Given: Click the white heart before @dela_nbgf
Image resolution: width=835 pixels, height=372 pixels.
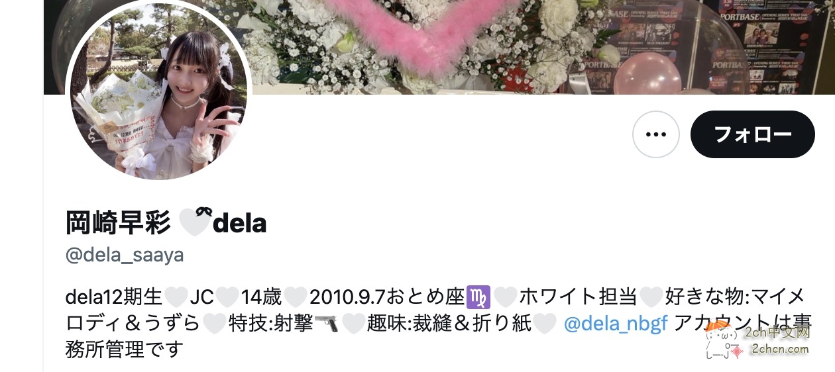Looking at the screenshot, I should coord(545,324).
